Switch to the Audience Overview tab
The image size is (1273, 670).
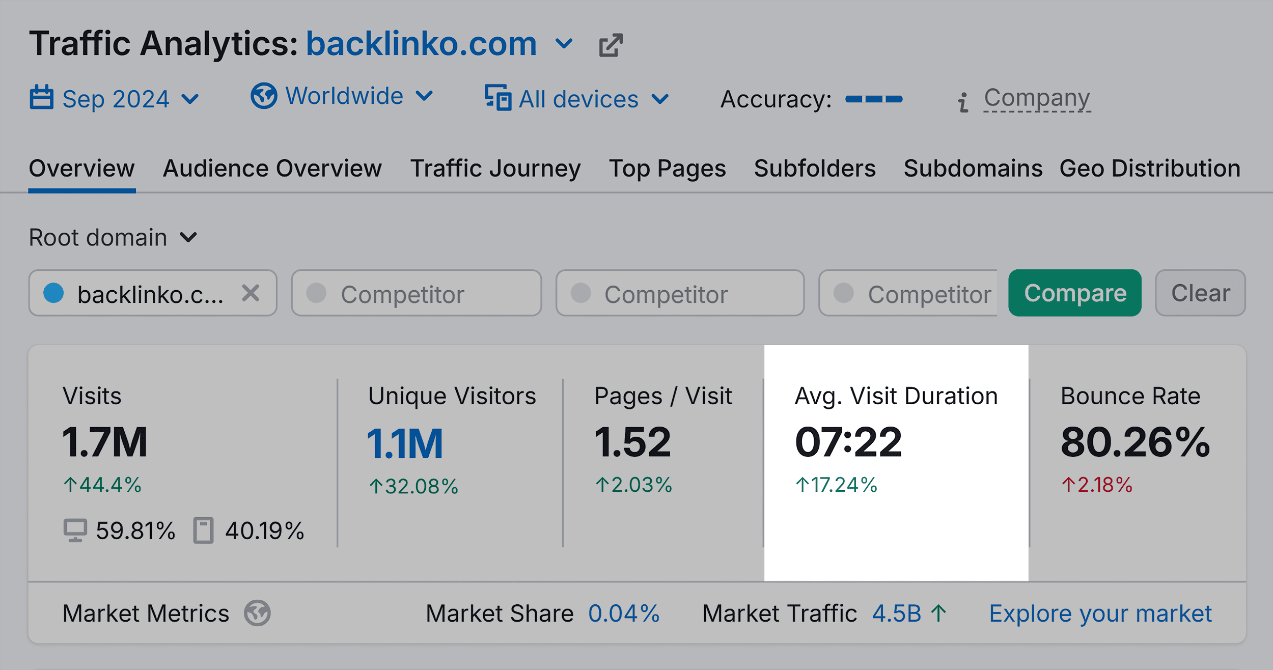[x=272, y=169]
